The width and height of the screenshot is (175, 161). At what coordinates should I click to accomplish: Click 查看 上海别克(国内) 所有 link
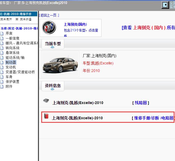click(148, 28)
